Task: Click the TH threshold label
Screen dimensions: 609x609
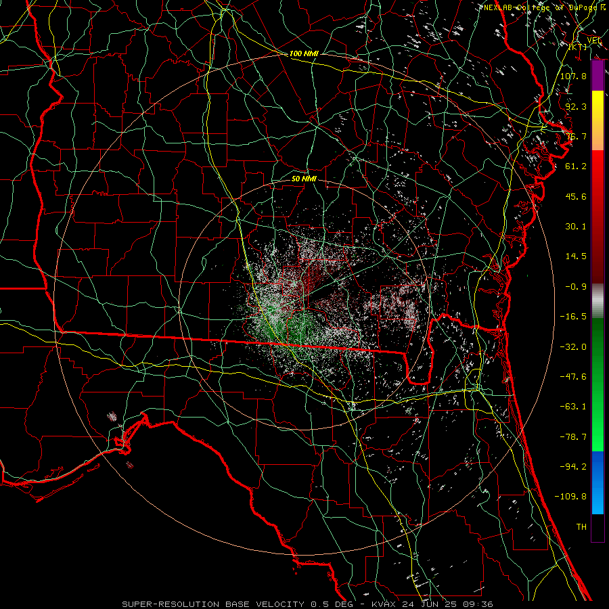Action: pyautogui.click(x=581, y=527)
